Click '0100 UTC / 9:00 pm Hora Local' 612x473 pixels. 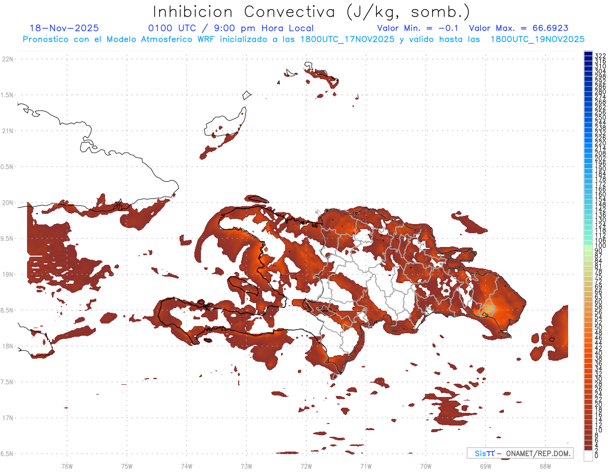pos(231,29)
